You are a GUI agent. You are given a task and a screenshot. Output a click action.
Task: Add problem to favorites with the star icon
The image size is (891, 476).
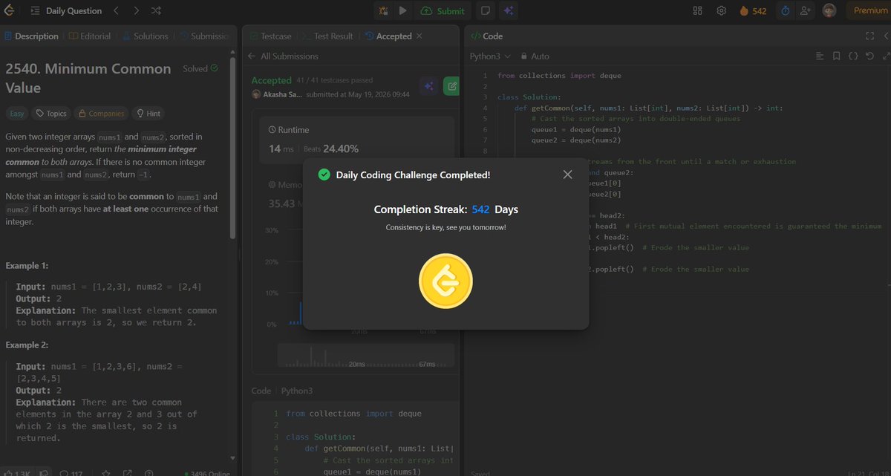click(106, 472)
